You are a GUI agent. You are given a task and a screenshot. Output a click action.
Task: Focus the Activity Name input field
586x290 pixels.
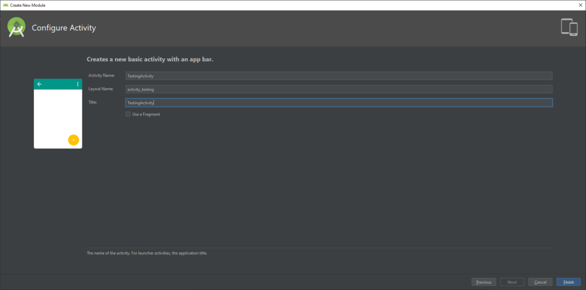[x=339, y=76]
